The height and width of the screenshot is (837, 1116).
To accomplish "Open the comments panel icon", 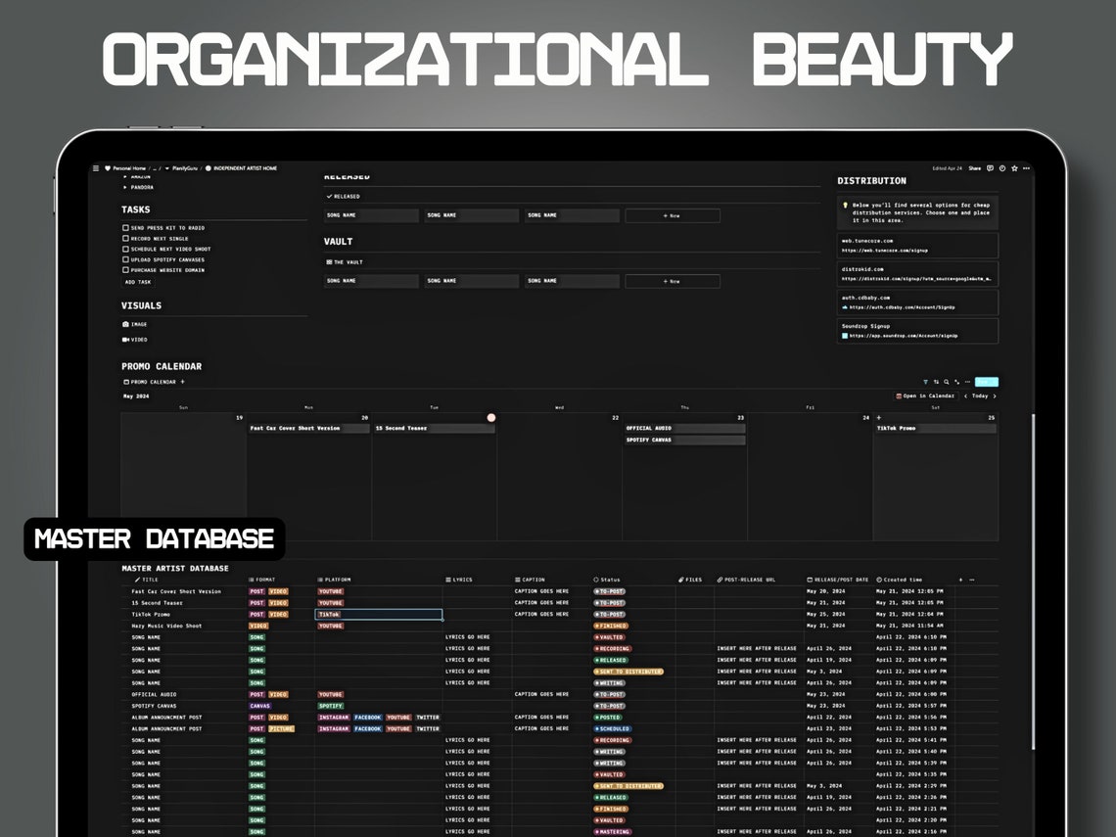I will pos(990,168).
